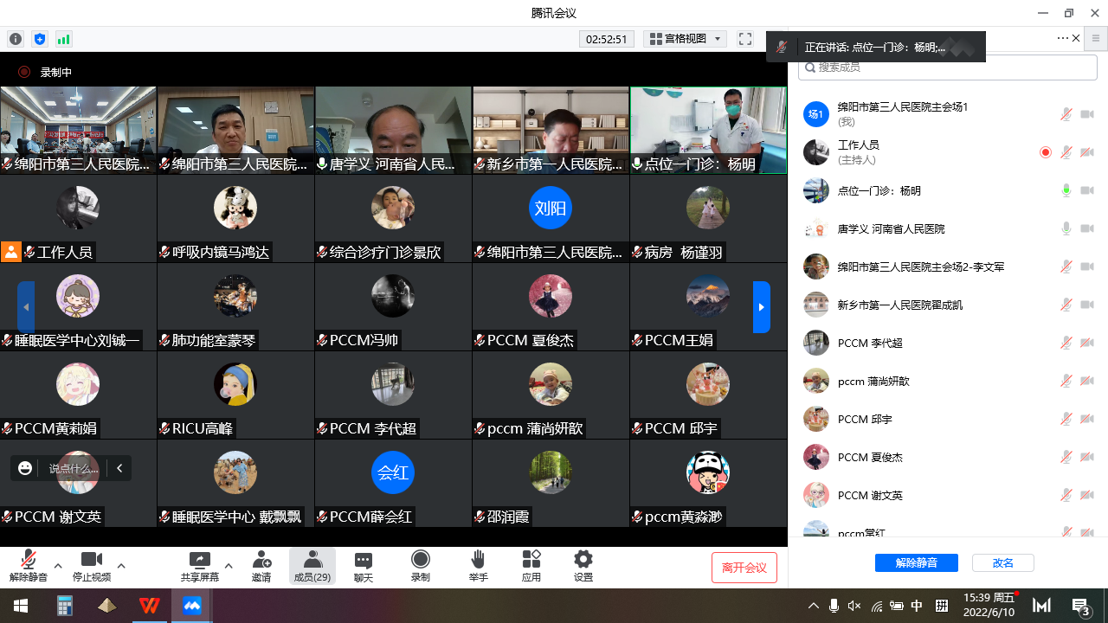This screenshot has width=1108, height=623.
Task: Expand audio options arrow beside 解除静音
Action: [58, 566]
